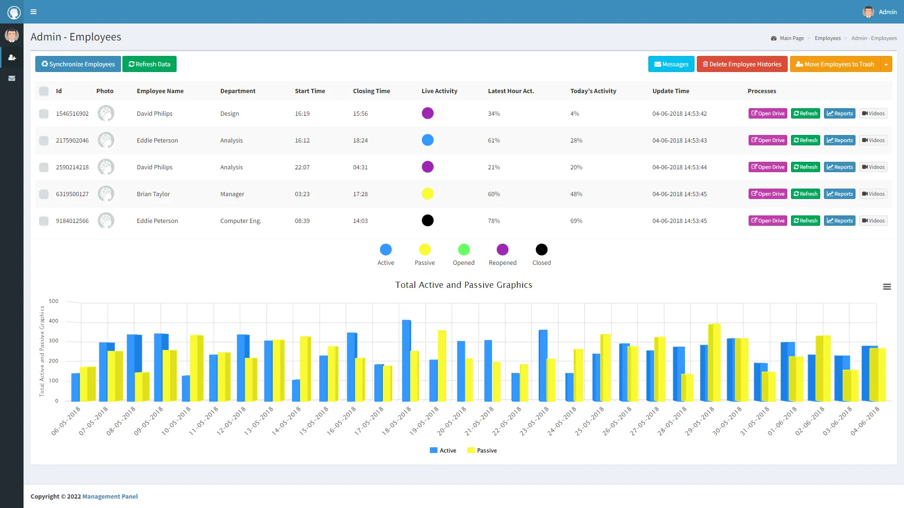Image resolution: width=904 pixels, height=508 pixels.
Task: Open Videos for employee 9184012566
Action: [x=873, y=221]
